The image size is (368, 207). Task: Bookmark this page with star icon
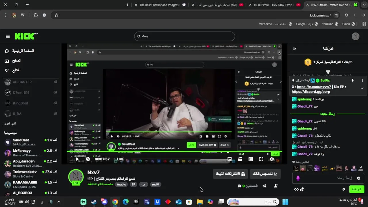pyautogui.click(x=56, y=15)
